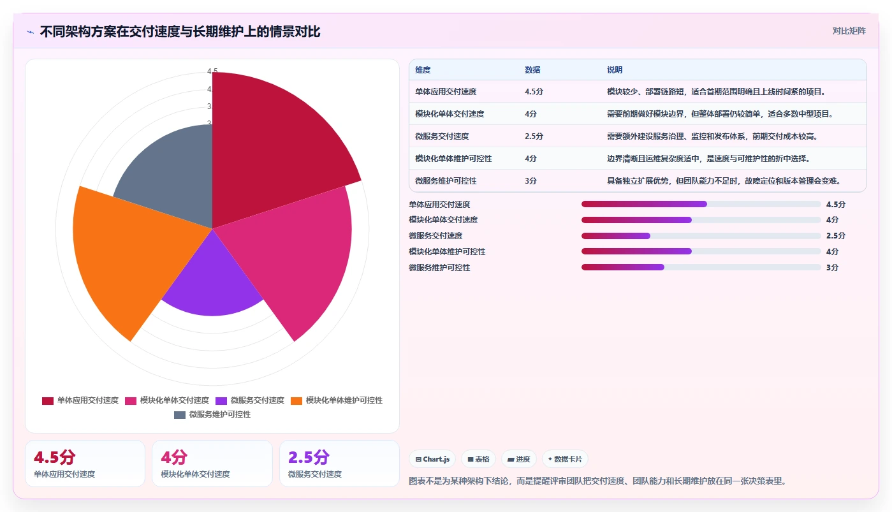892x512 pixels.
Task: Click the 微服务交付速度 progress bar
Action: tap(701, 236)
